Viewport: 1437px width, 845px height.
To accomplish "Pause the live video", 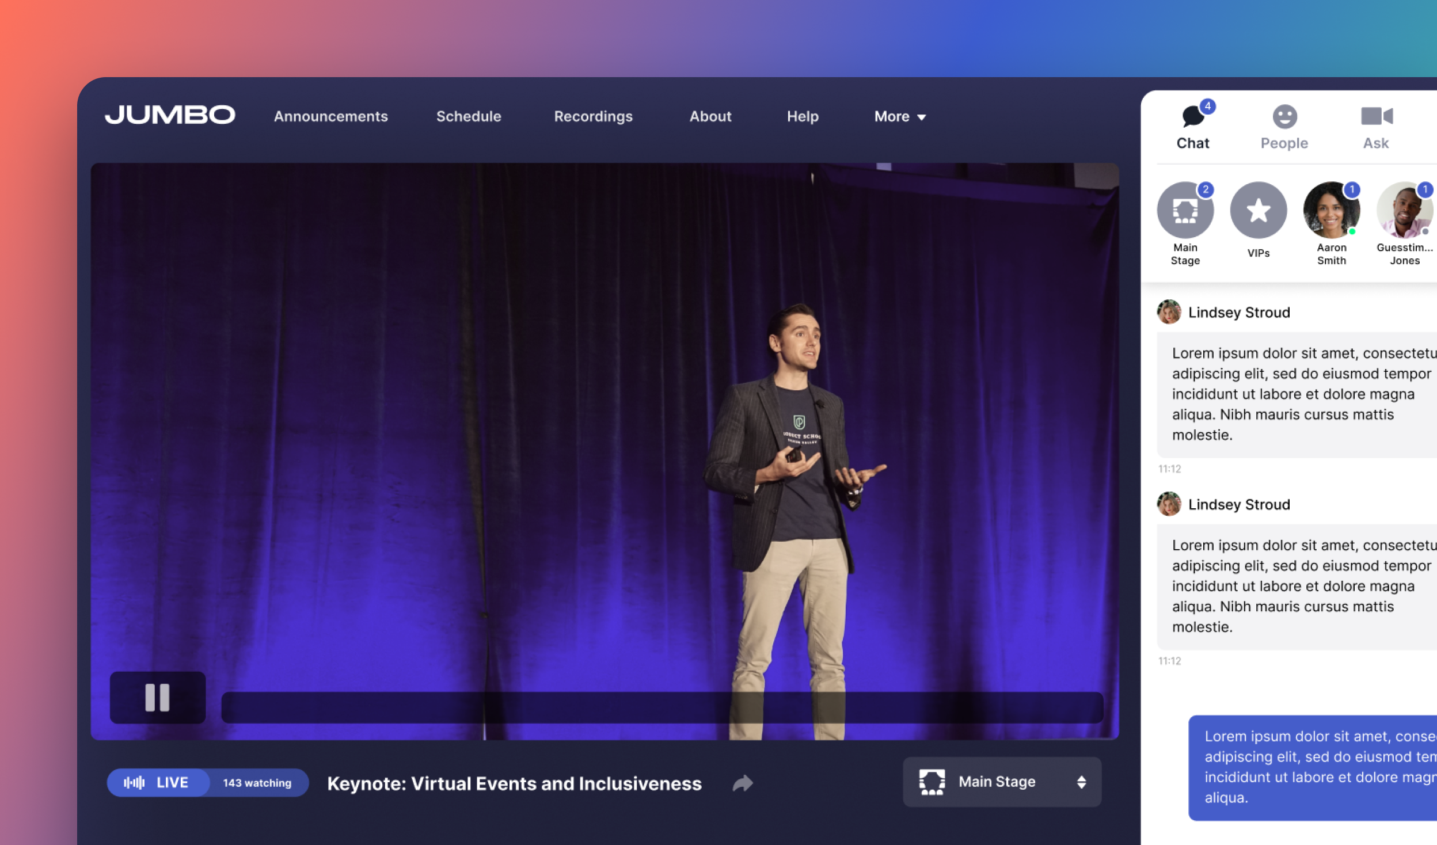I will [x=158, y=697].
